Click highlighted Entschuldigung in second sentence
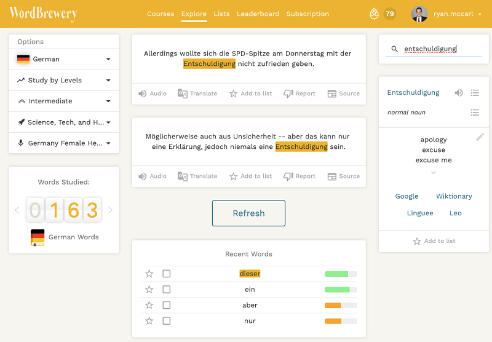The width and height of the screenshot is (492, 342). (x=301, y=147)
